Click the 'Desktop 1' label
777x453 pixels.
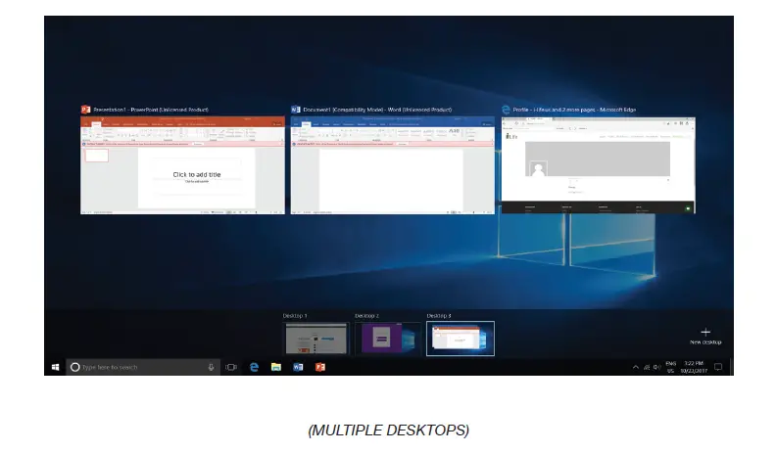[295, 315]
